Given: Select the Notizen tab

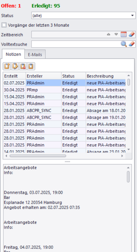Looking at the screenshot, I should pos(13,54).
